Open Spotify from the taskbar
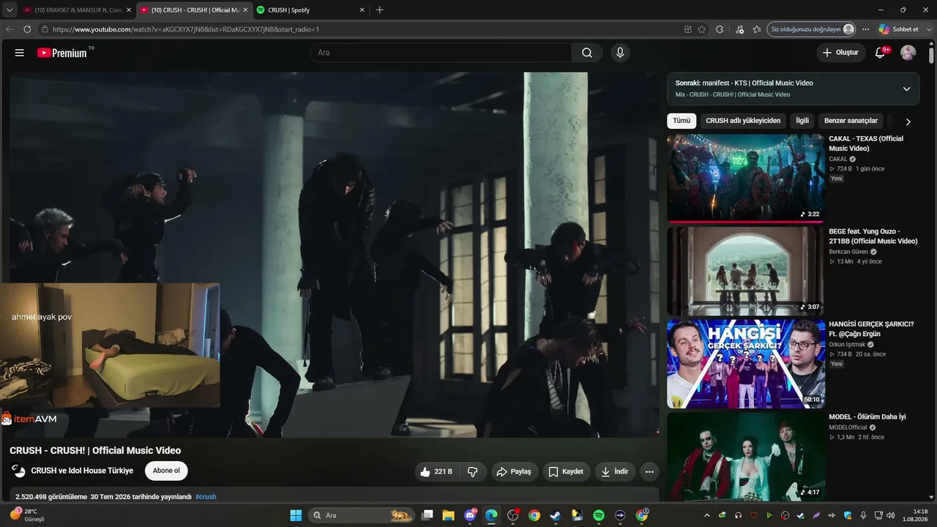 (599, 515)
